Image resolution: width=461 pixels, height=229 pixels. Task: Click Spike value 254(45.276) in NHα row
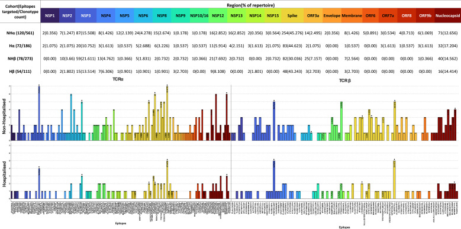click(292, 33)
